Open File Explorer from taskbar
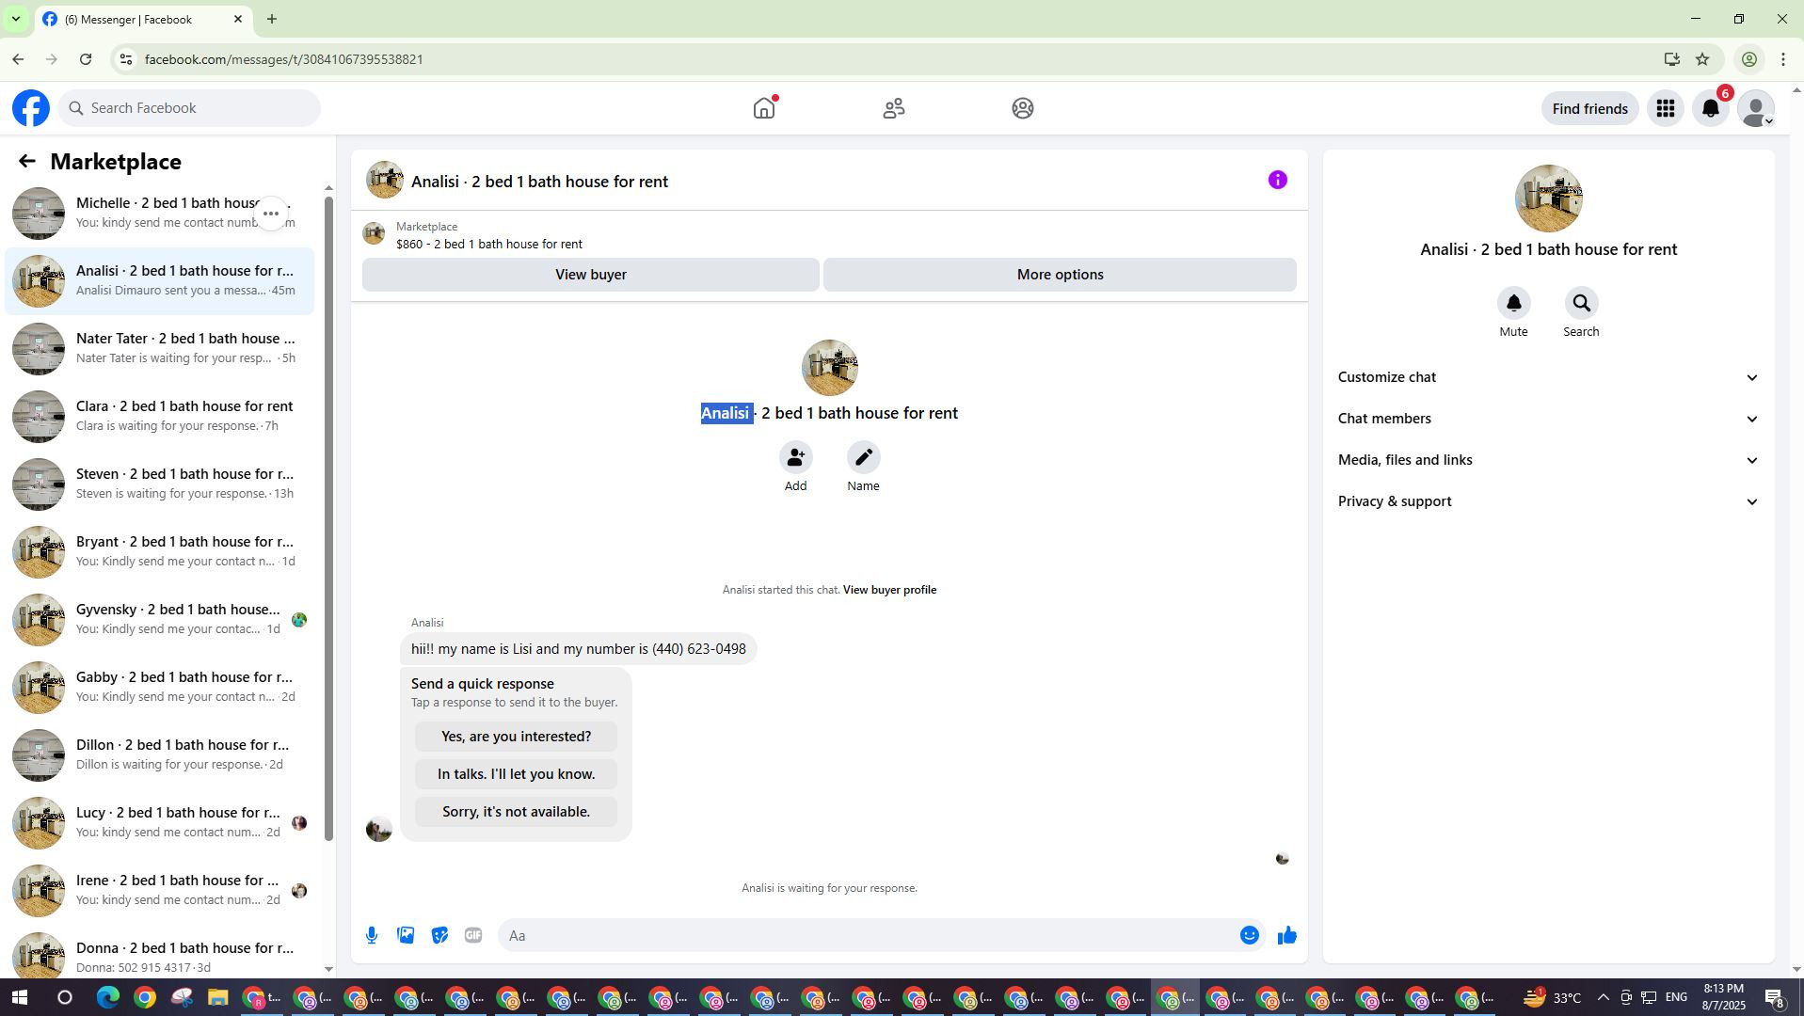Image resolution: width=1804 pixels, height=1016 pixels. tap(217, 997)
